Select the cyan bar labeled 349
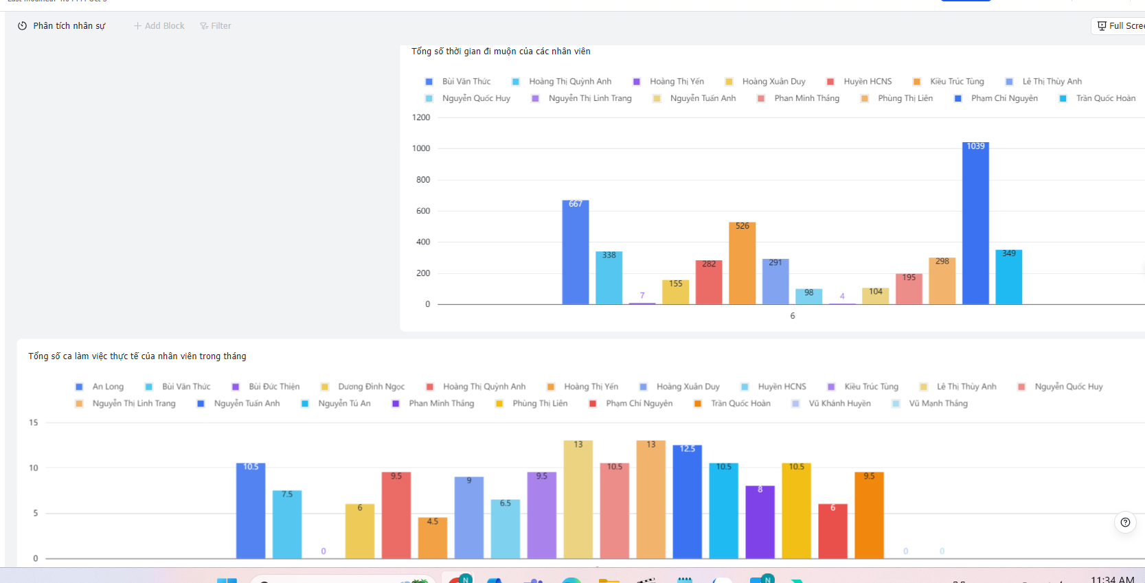This screenshot has width=1145, height=583. click(1009, 277)
